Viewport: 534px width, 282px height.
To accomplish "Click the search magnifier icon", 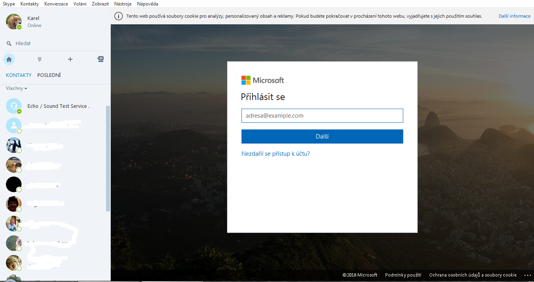I will 9,44.
